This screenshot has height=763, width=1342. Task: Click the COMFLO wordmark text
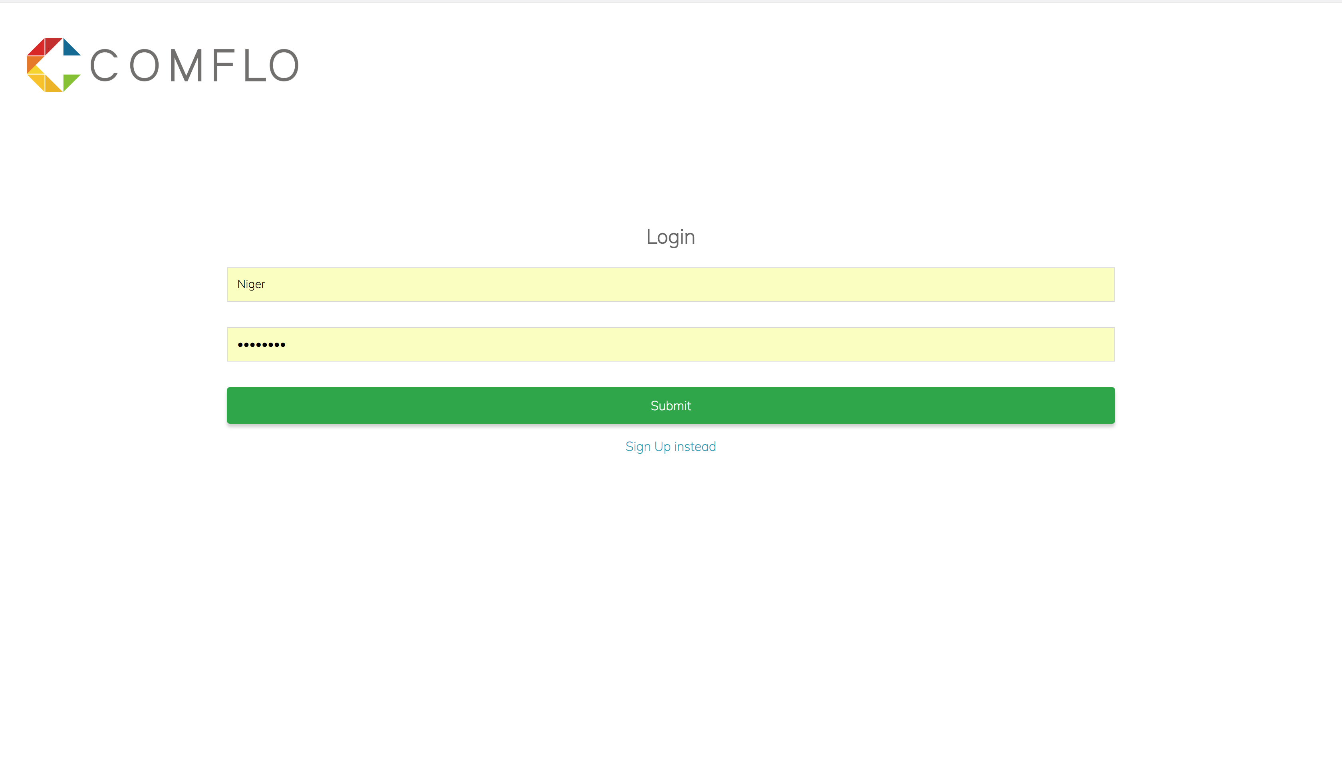pos(194,66)
